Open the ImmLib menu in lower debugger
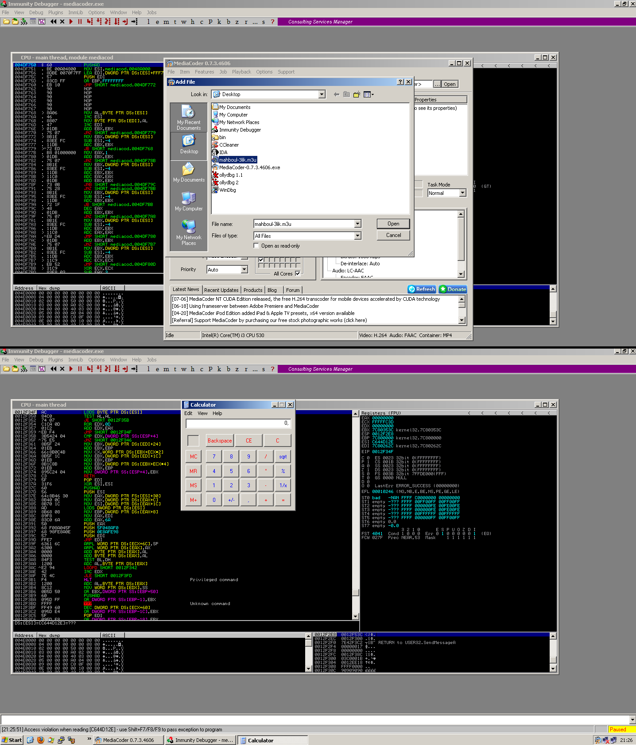The image size is (636, 745). [x=76, y=360]
